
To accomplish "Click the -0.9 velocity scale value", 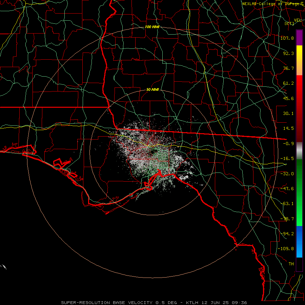I will click(288, 144).
